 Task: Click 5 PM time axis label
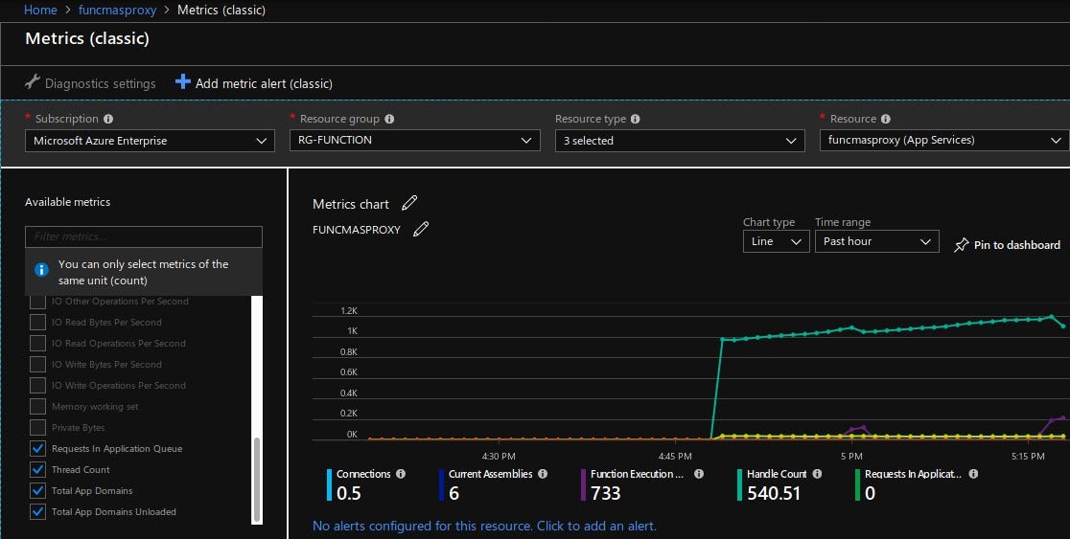tap(851, 456)
